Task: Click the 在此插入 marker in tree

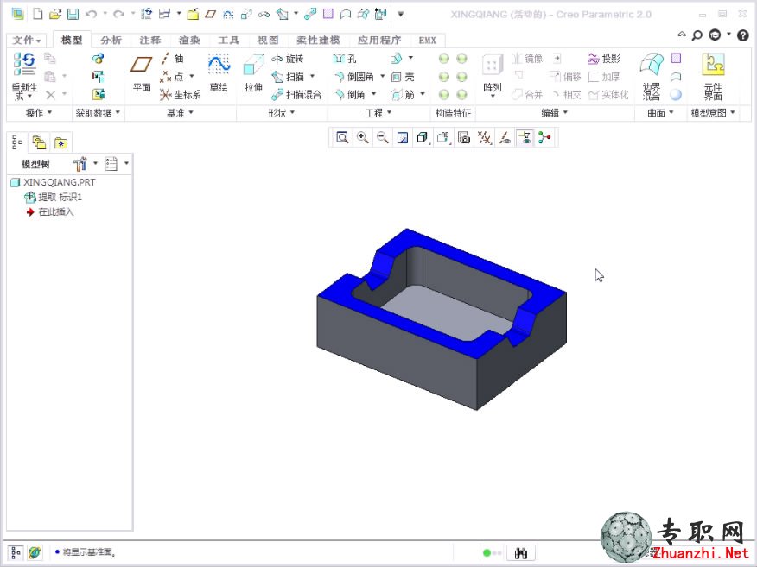Action: (x=50, y=211)
